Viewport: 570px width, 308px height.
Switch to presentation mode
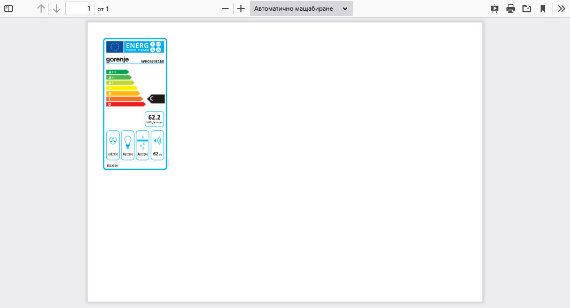click(x=494, y=9)
